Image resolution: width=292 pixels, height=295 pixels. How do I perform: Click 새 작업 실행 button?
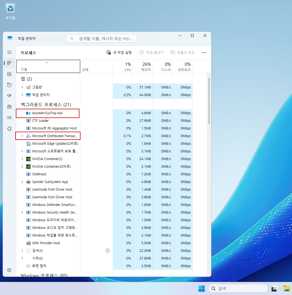pyautogui.click(x=119, y=52)
